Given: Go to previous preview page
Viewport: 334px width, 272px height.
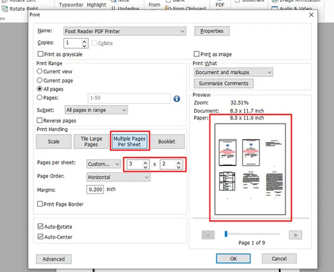Looking at the screenshot, I should coord(208,235).
